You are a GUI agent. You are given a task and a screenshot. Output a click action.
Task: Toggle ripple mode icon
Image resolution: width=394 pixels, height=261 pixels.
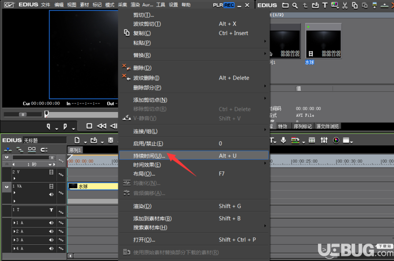(x=19, y=150)
